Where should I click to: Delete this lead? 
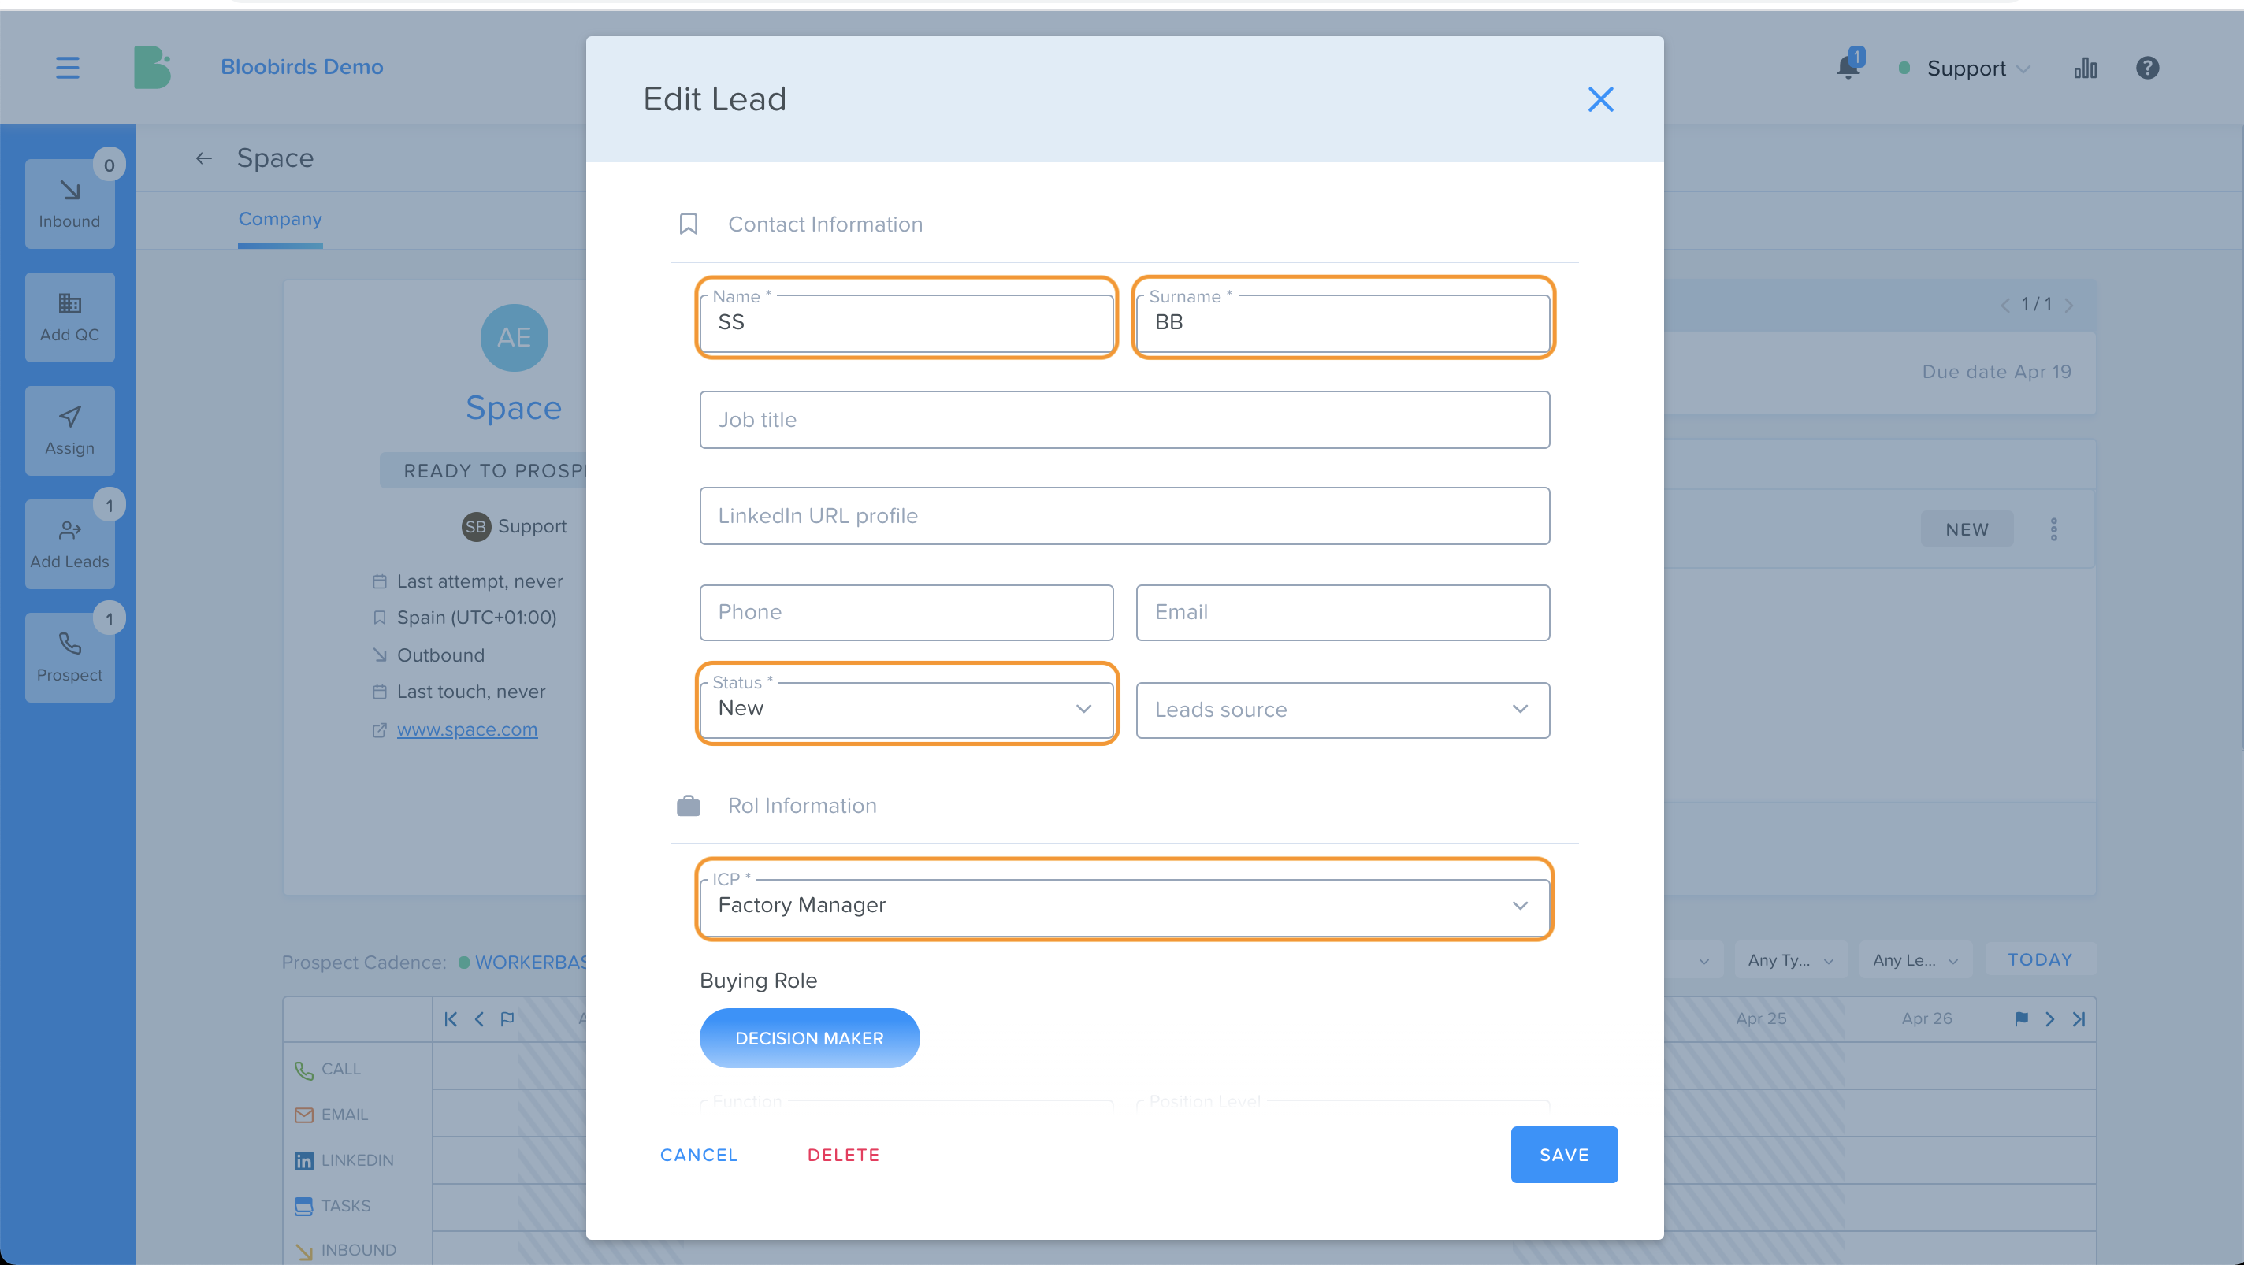click(843, 1155)
